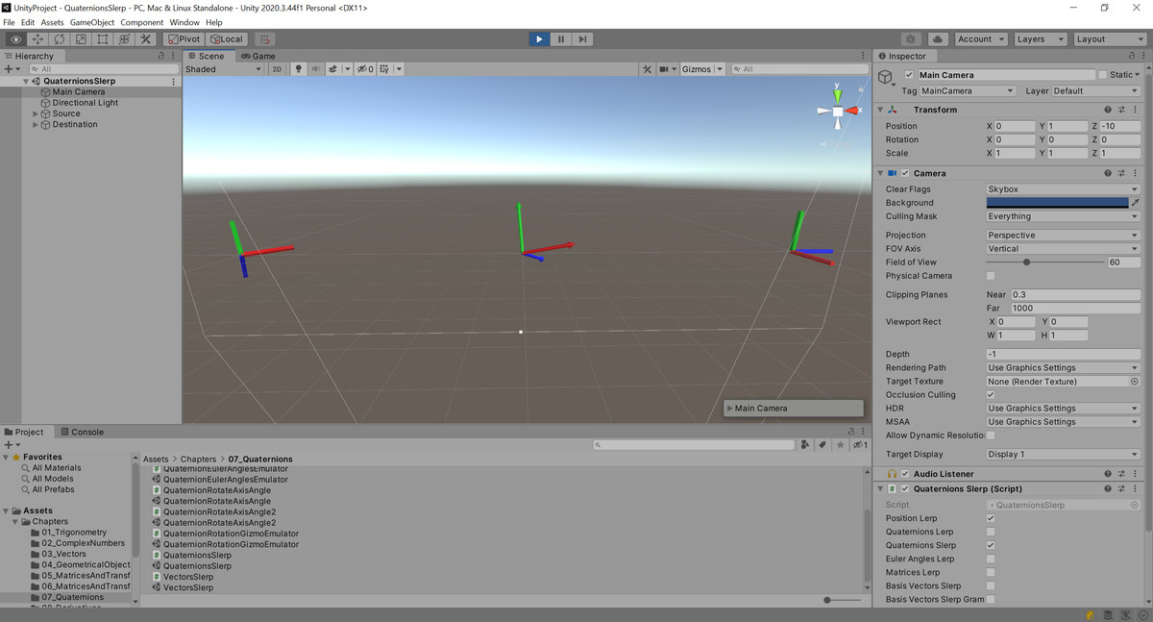Collapse the QuaternionsSlerp scene root
The width and height of the screenshot is (1153, 622).
point(26,82)
